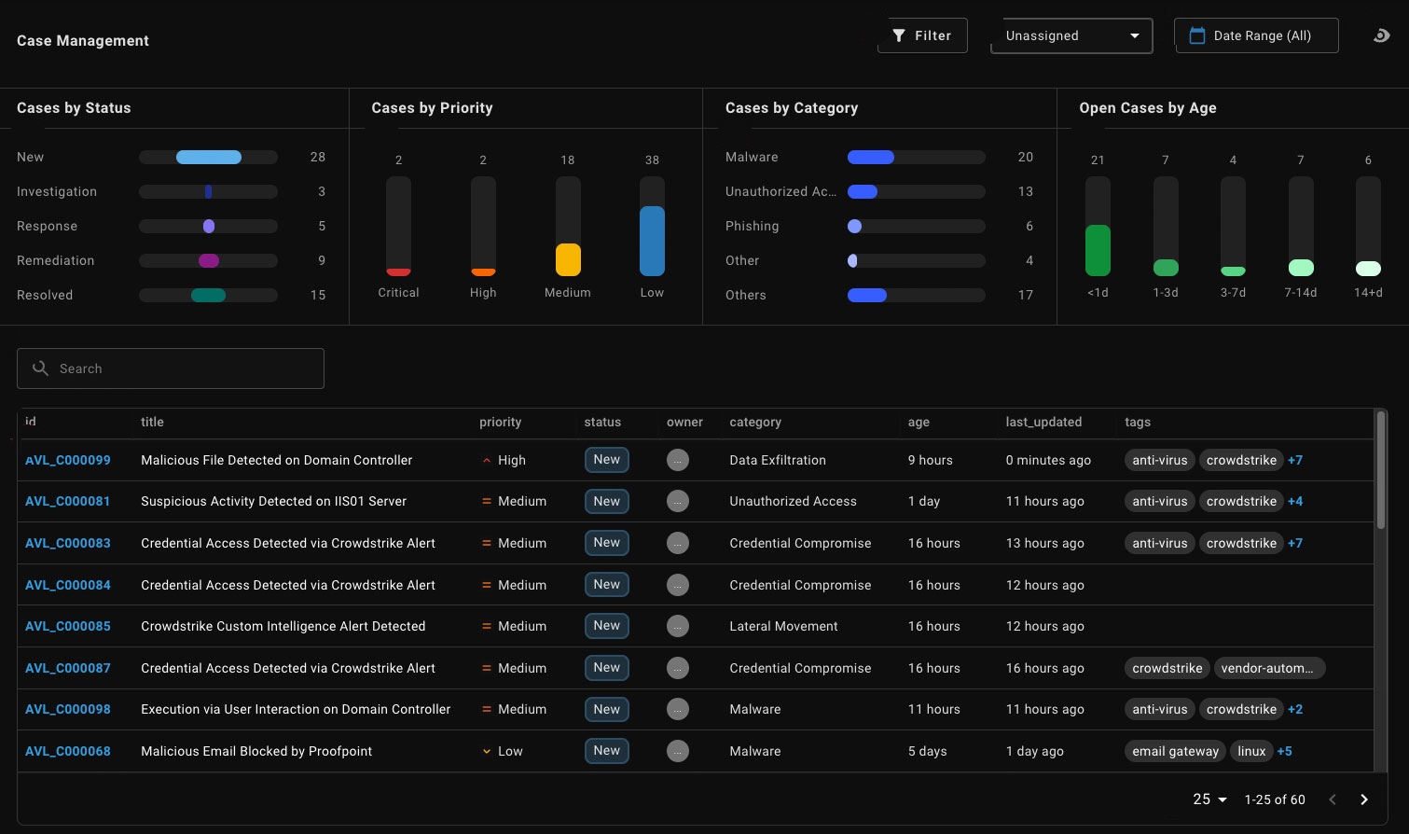The height and width of the screenshot is (834, 1409).
Task: Open case link AVL_C000081
Action: [x=68, y=501]
